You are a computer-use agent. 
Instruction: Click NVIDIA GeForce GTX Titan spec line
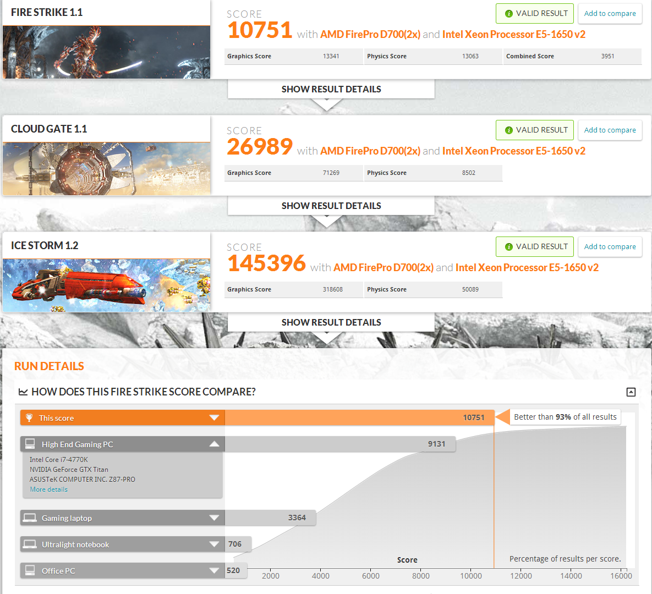pyautogui.click(x=69, y=470)
